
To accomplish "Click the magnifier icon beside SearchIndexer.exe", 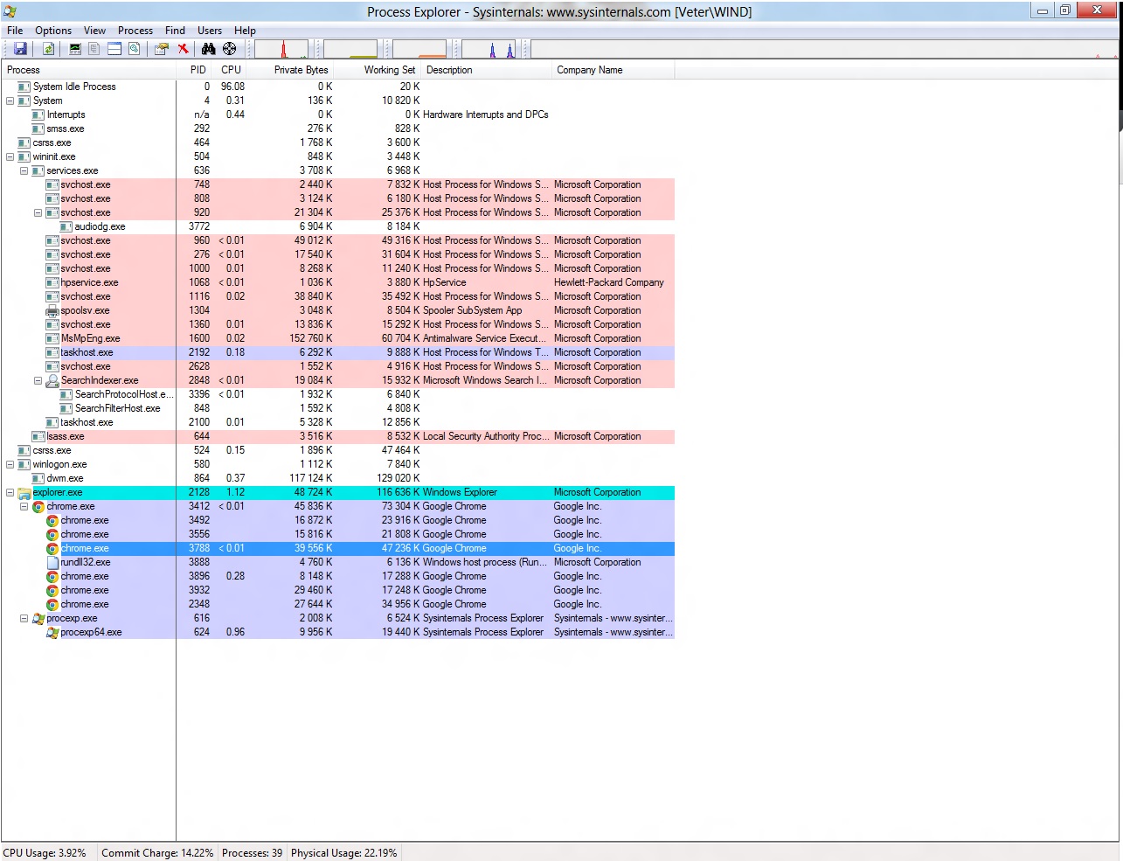I will [52, 381].
